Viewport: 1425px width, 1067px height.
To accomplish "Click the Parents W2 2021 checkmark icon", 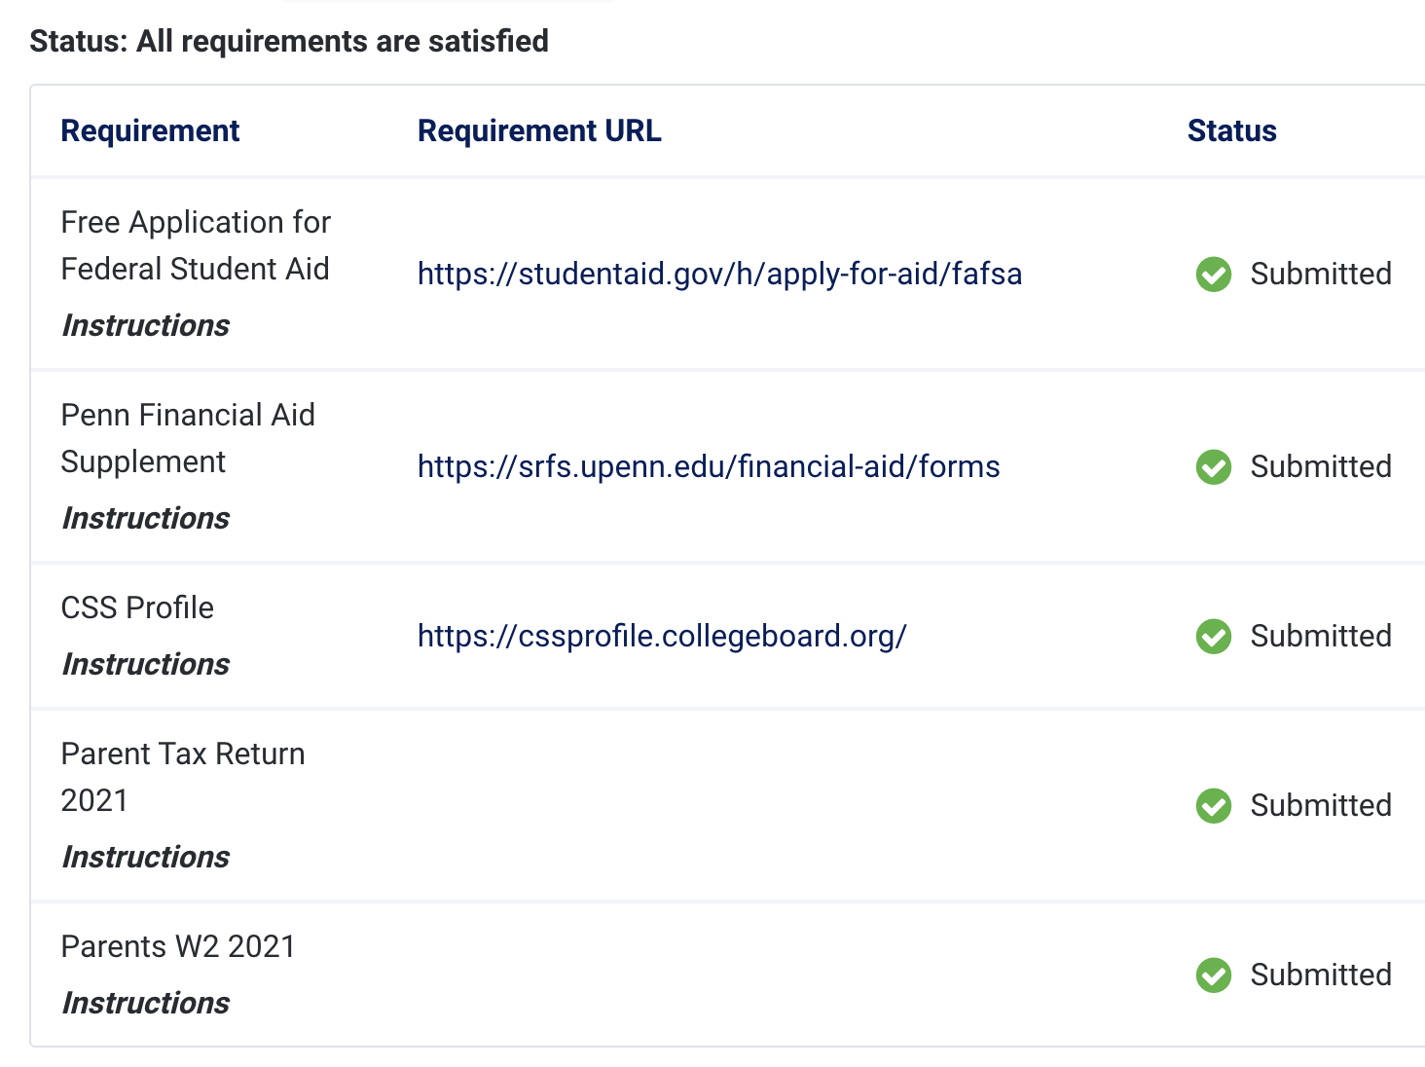I will point(1214,975).
